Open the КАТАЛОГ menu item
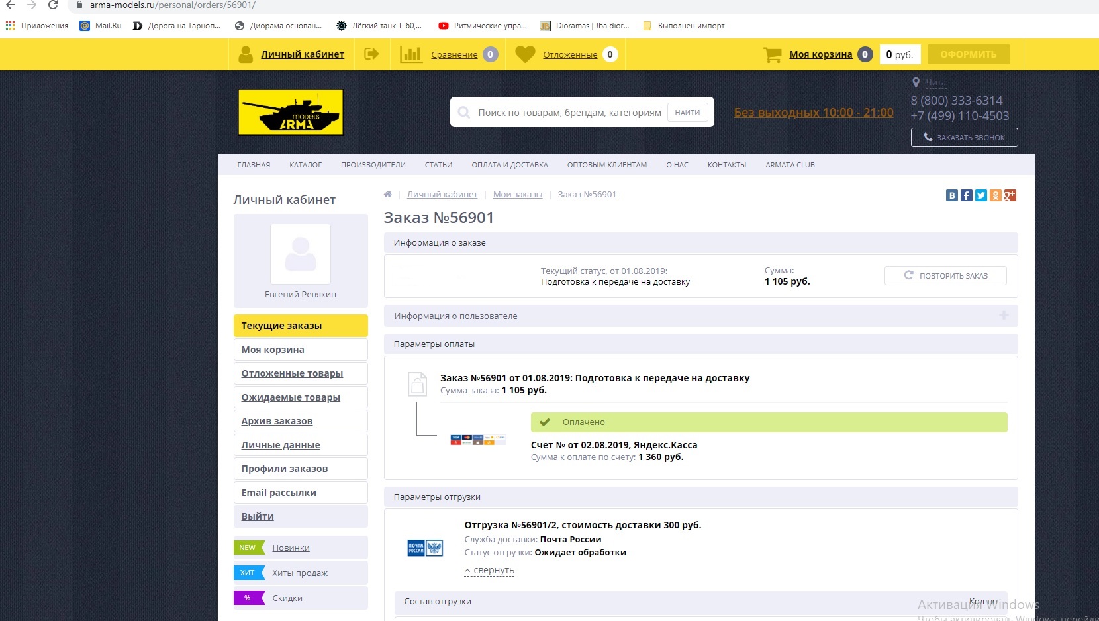 click(x=305, y=165)
